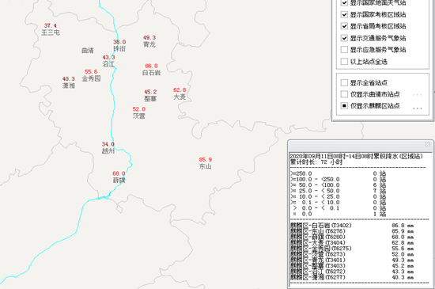The image size is (435, 289).
Task: Click the 49.3 rainfall value on the map
Action: pos(149,37)
